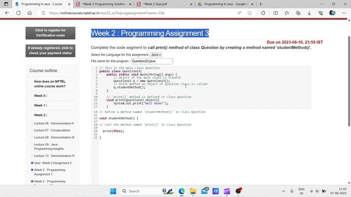The image size is (351, 197).
Task: Switch to Week-2 Programming Solution tab
Action: 104,4
